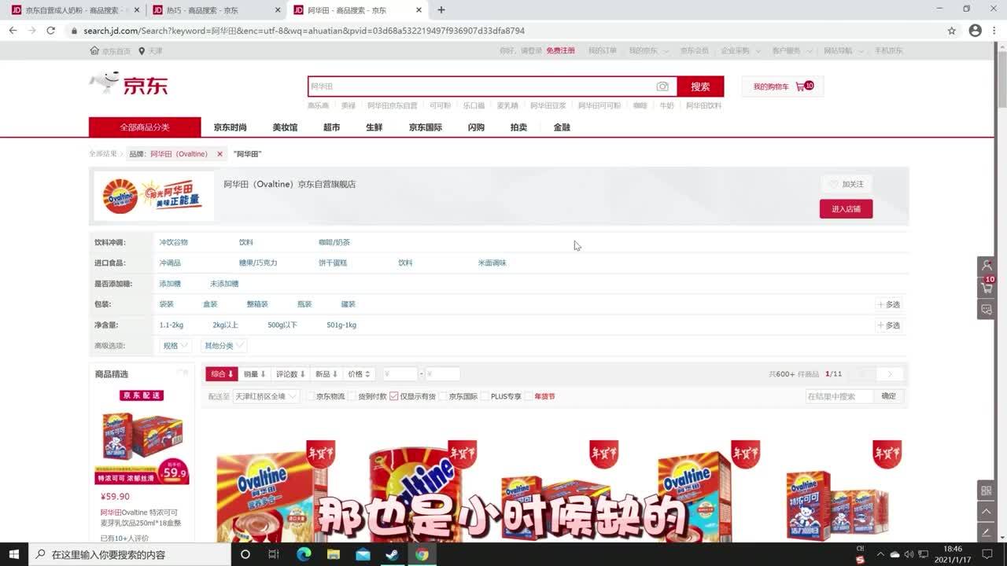Screen dimensions: 1007x566
Task: Toggle the 京东国际 filter checkbox
Action: coord(443,396)
